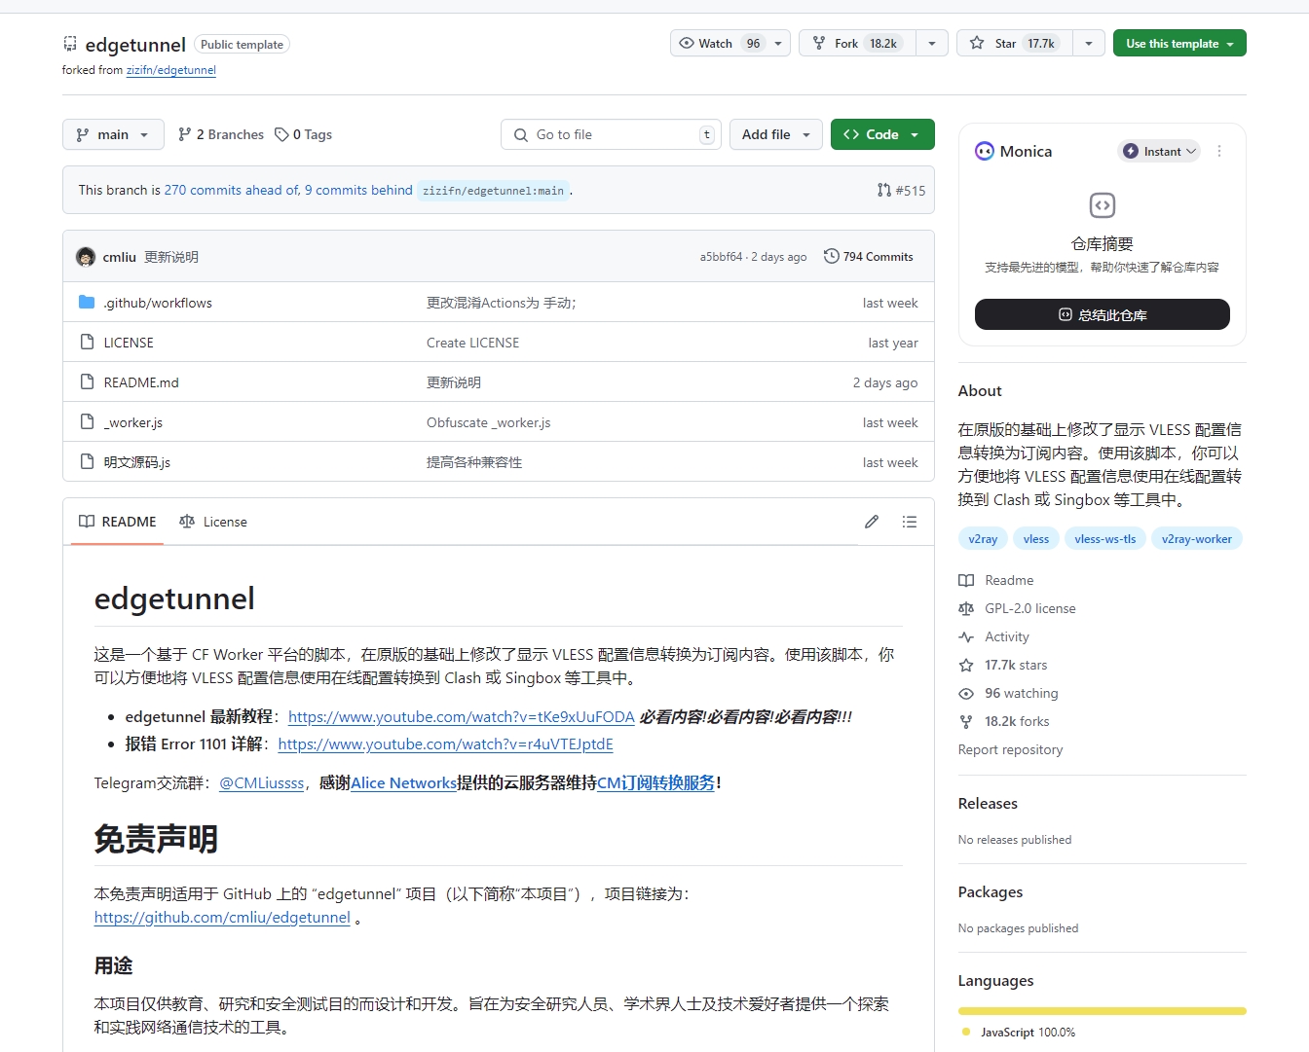
Task: Click the cmliu author name
Action: pyautogui.click(x=119, y=257)
